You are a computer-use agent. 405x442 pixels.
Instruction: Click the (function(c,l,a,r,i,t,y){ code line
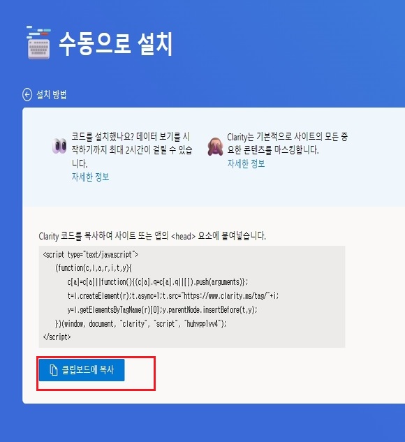pyautogui.click(x=94, y=268)
